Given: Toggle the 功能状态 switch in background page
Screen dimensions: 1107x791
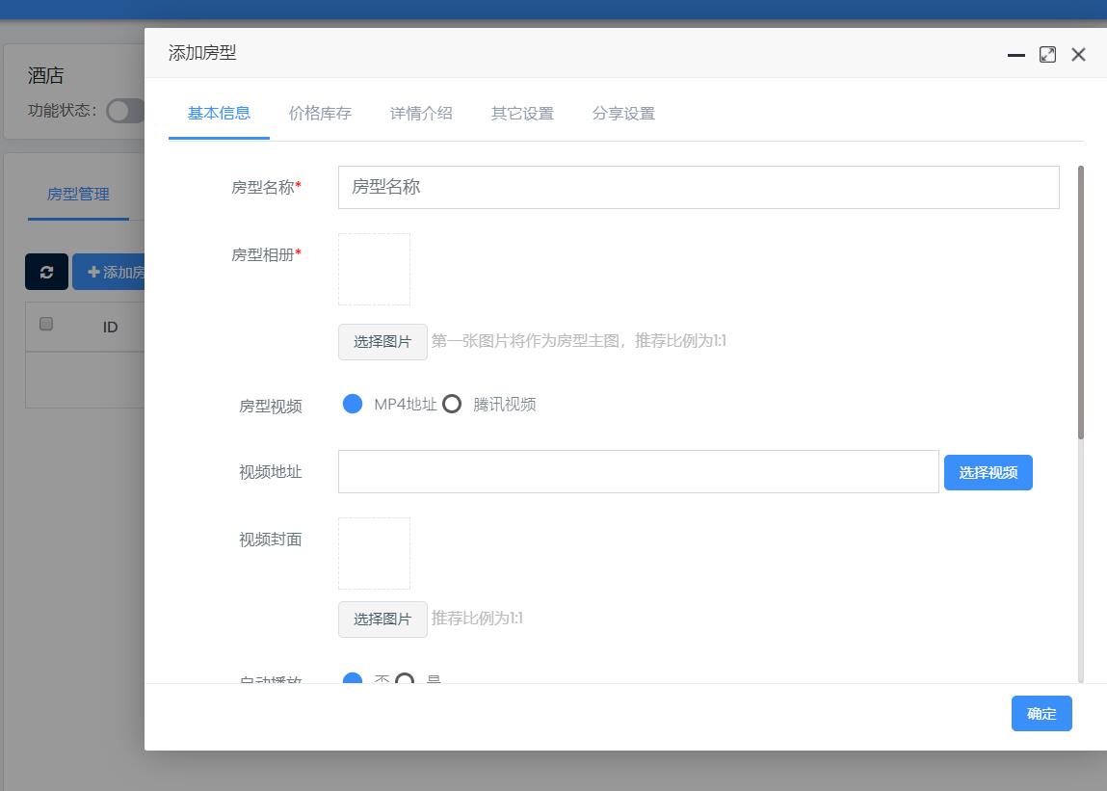Looking at the screenshot, I should tap(125, 111).
